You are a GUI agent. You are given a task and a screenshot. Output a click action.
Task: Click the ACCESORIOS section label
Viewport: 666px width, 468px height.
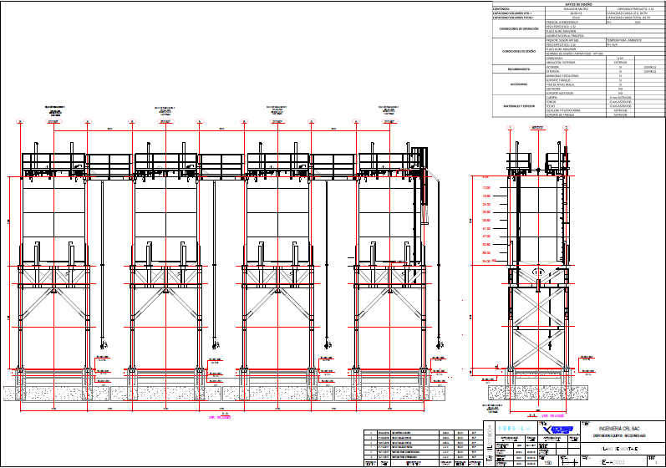[x=519, y=84]
